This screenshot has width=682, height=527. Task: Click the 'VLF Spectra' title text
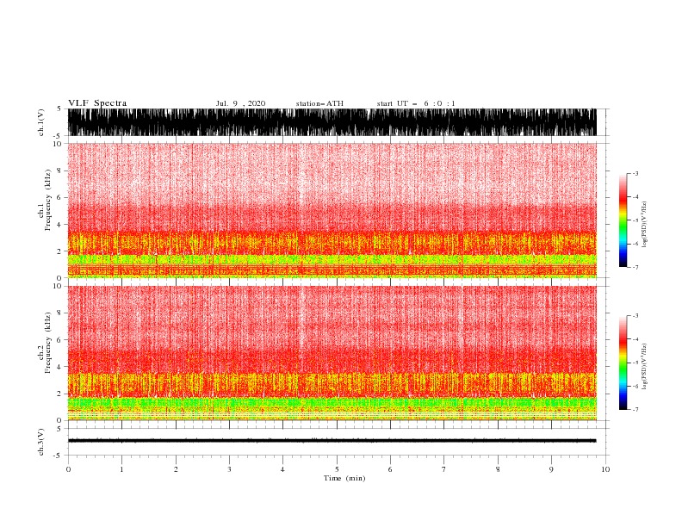(97, 103)
